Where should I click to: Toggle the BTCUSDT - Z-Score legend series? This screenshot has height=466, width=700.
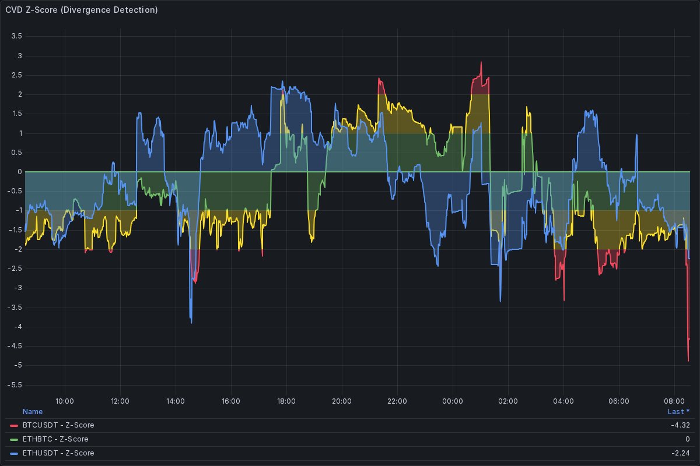pyautogui.click(x=58, y=425)
